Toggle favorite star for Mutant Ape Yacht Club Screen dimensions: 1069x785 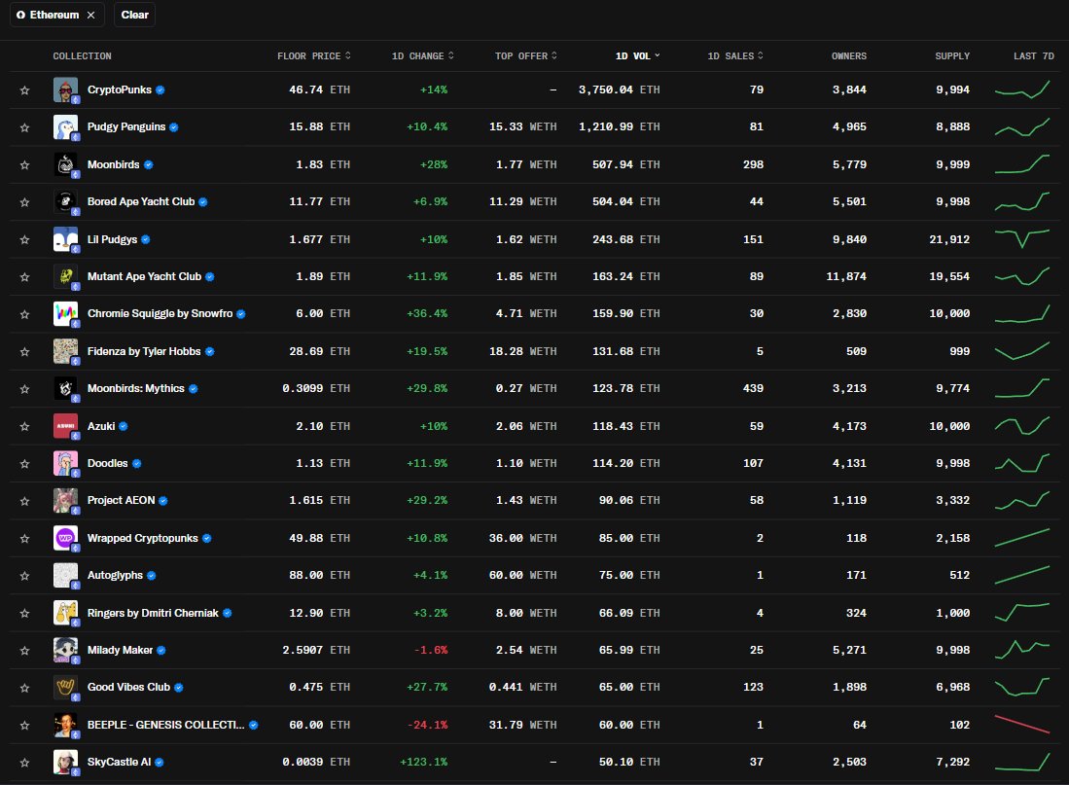click(24, 277)
